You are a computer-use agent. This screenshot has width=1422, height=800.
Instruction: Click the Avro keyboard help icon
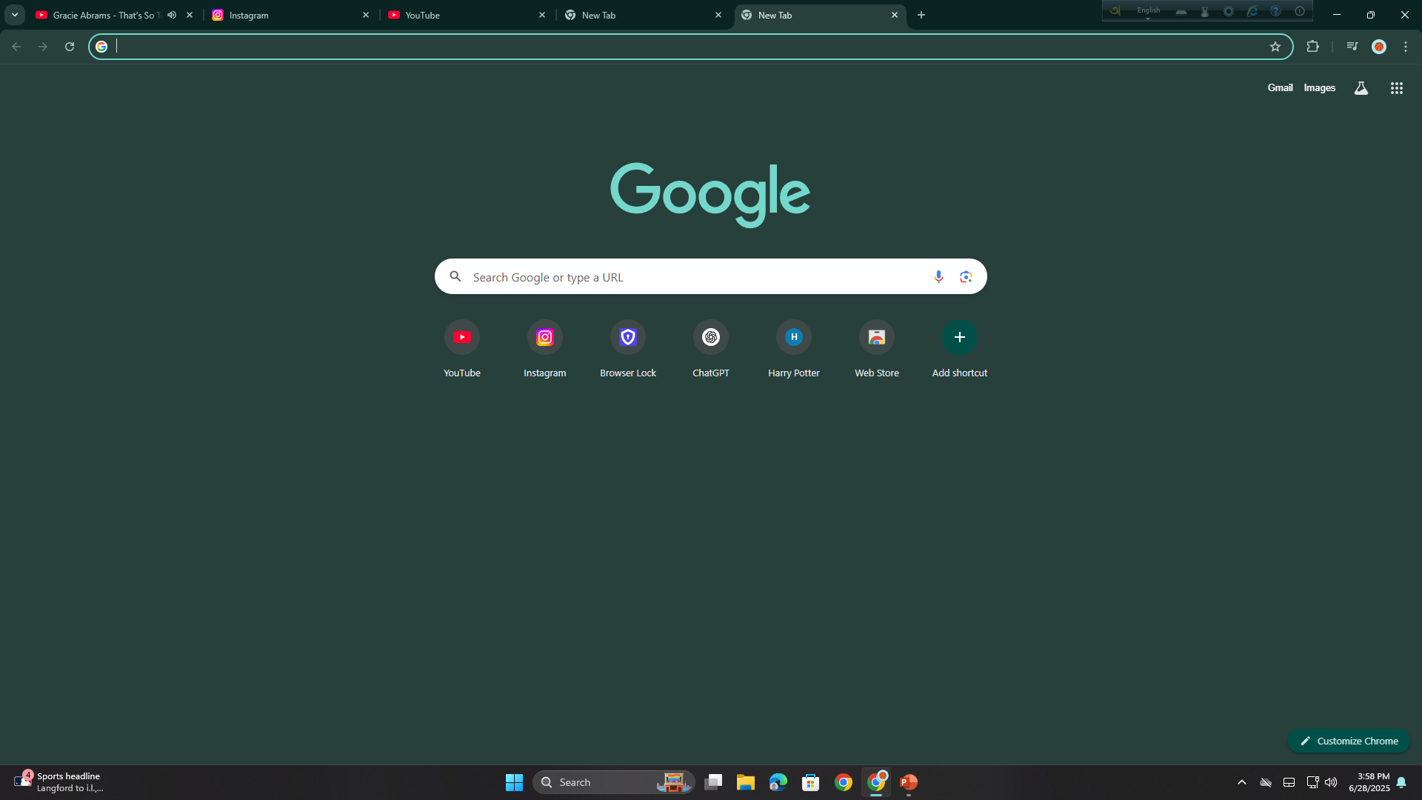click(x=1275, y=11)
